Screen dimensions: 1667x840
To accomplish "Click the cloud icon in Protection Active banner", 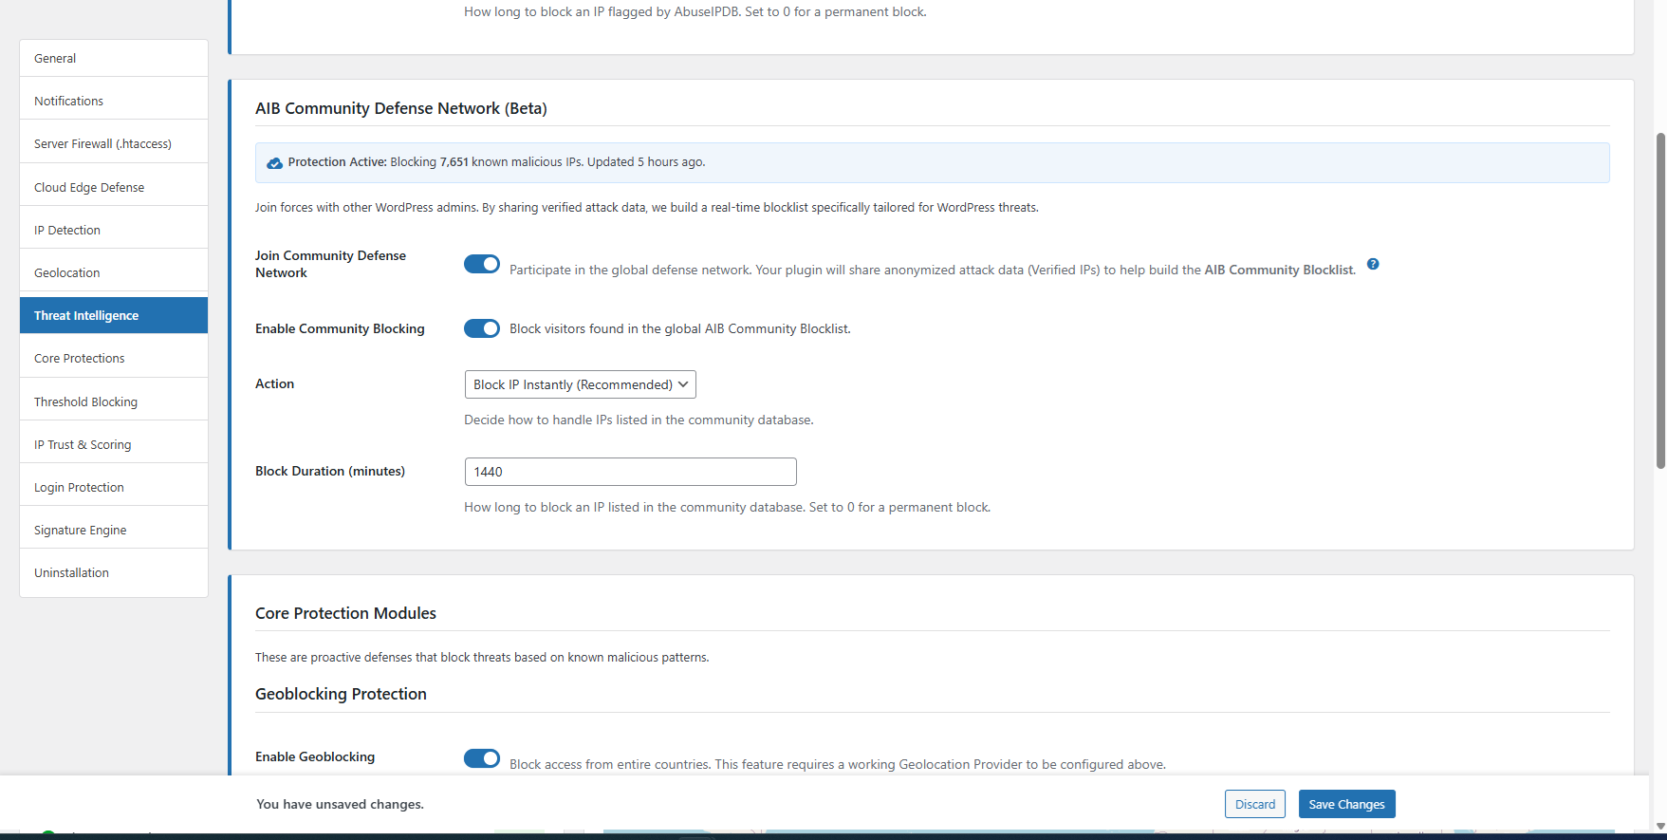I will pyautogui.click(x=274, y=163).
